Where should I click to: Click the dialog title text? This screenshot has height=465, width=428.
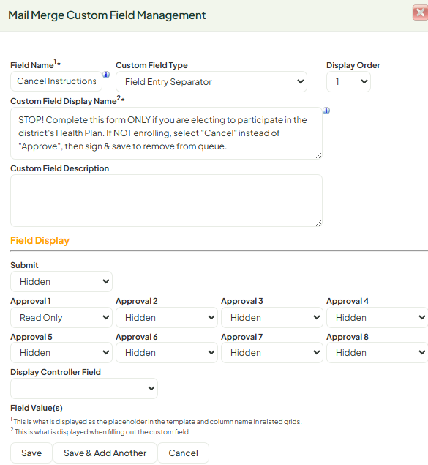tap(107, 15)
